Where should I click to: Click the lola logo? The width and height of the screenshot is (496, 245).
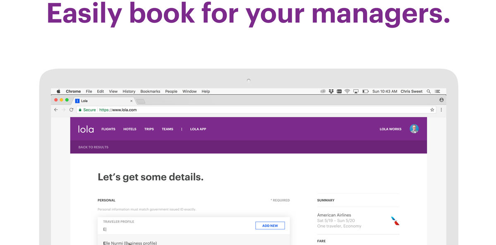point(86,129)
